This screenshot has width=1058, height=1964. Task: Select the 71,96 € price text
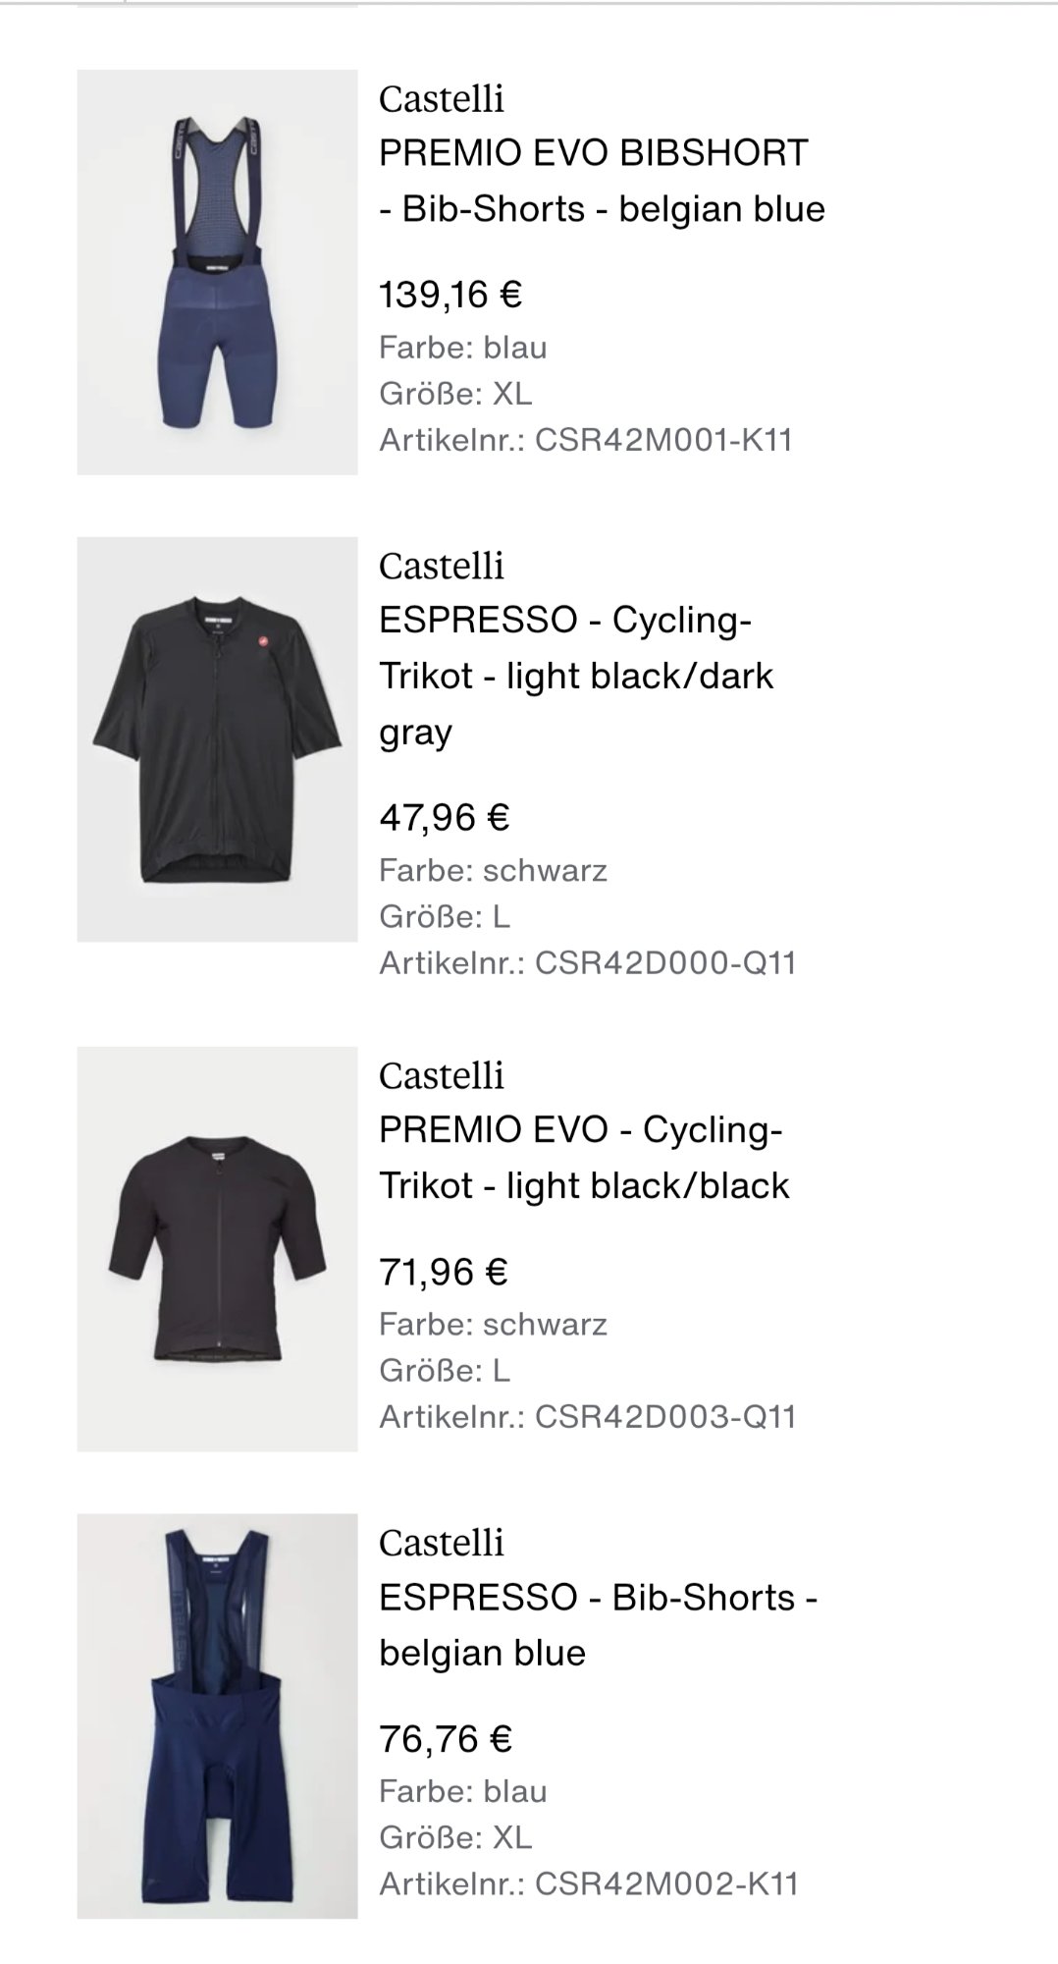click(444, 1272)
